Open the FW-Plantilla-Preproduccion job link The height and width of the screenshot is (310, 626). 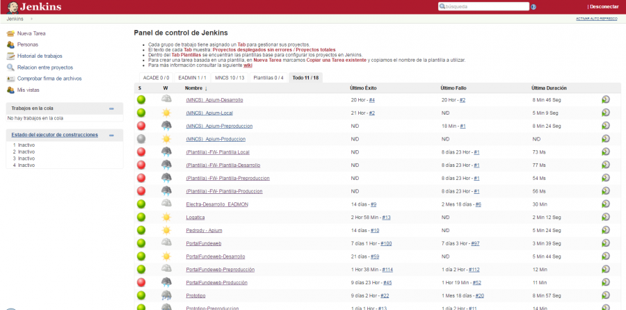click(227, 179)
